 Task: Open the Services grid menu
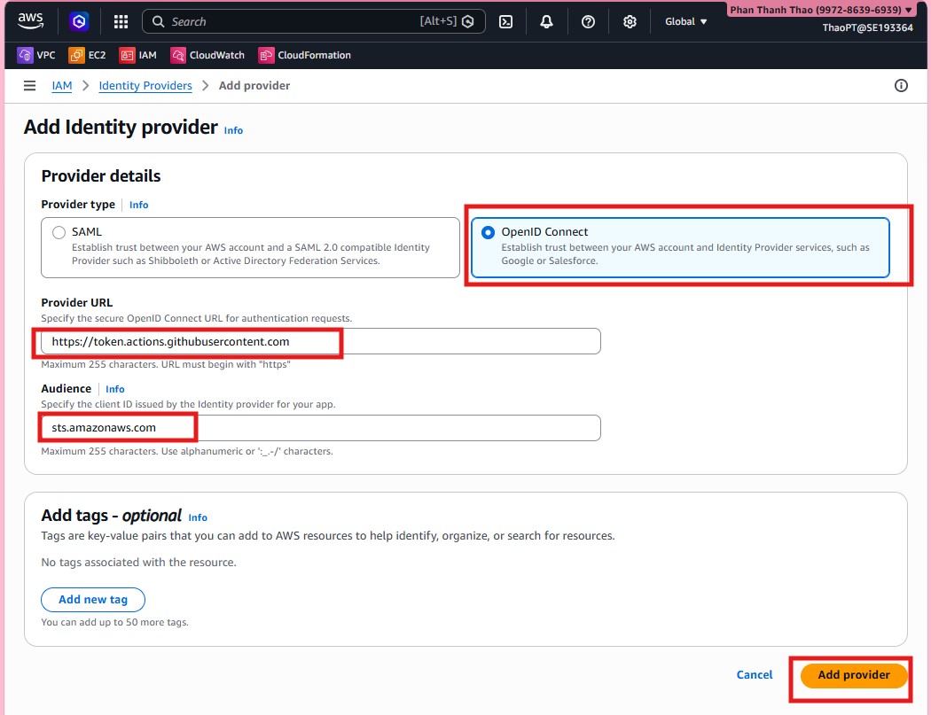pyautogui.click(x=121, y=21)
